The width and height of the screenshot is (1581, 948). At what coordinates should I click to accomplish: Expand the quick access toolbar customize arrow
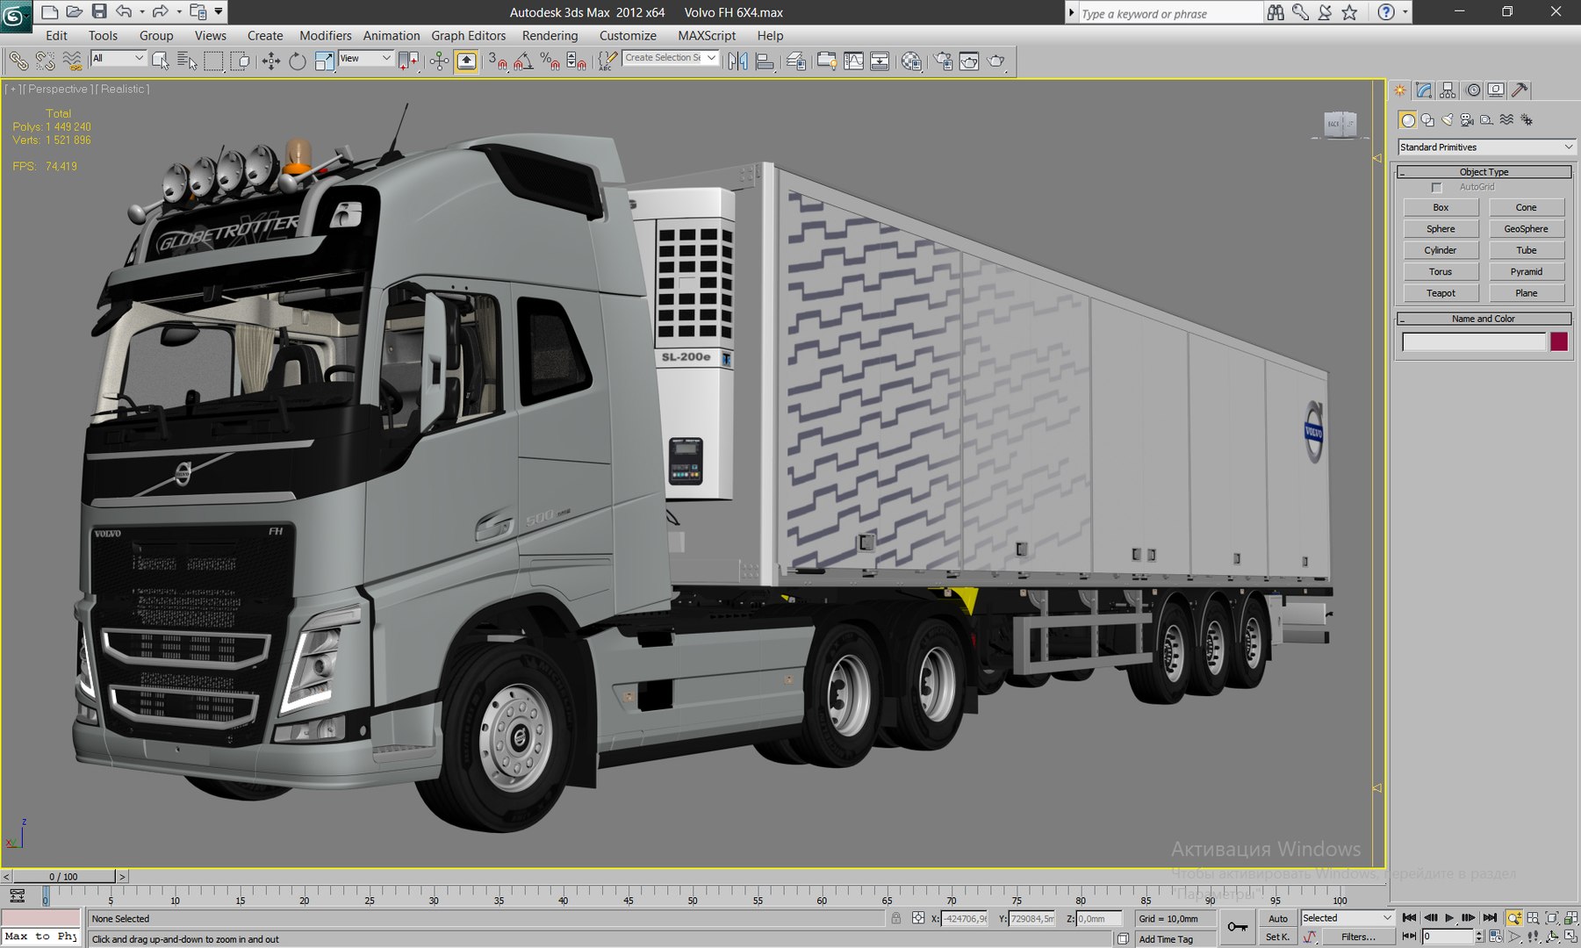(219, 11)
